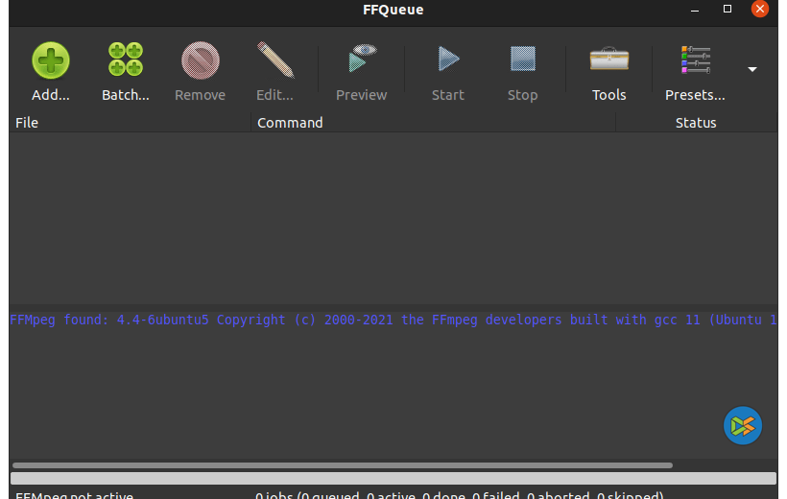Click the Status column header
This screenshot has height=499, width=787.
[696, 123]
